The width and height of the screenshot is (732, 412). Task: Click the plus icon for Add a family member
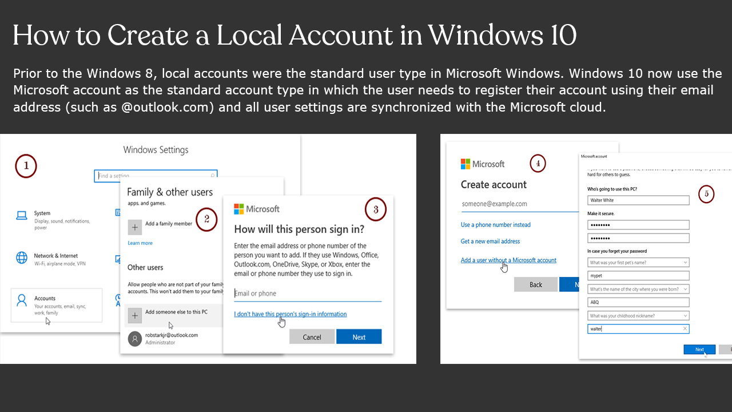coord(135,227)
